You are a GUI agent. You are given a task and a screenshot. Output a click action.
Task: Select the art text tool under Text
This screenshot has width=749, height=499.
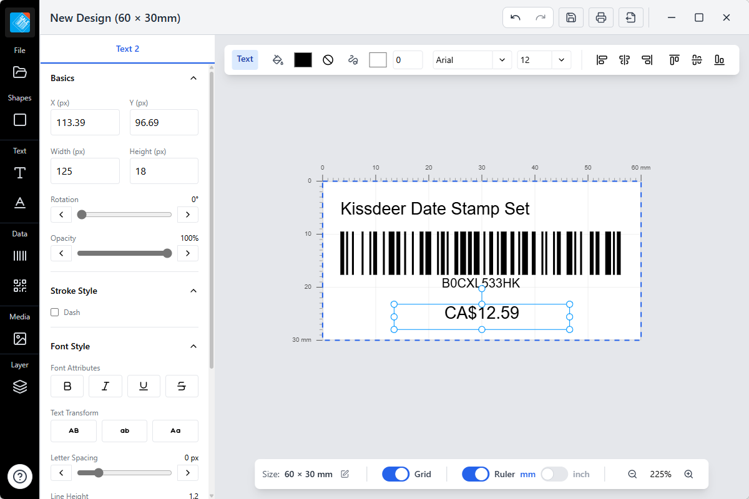point(20,203)
